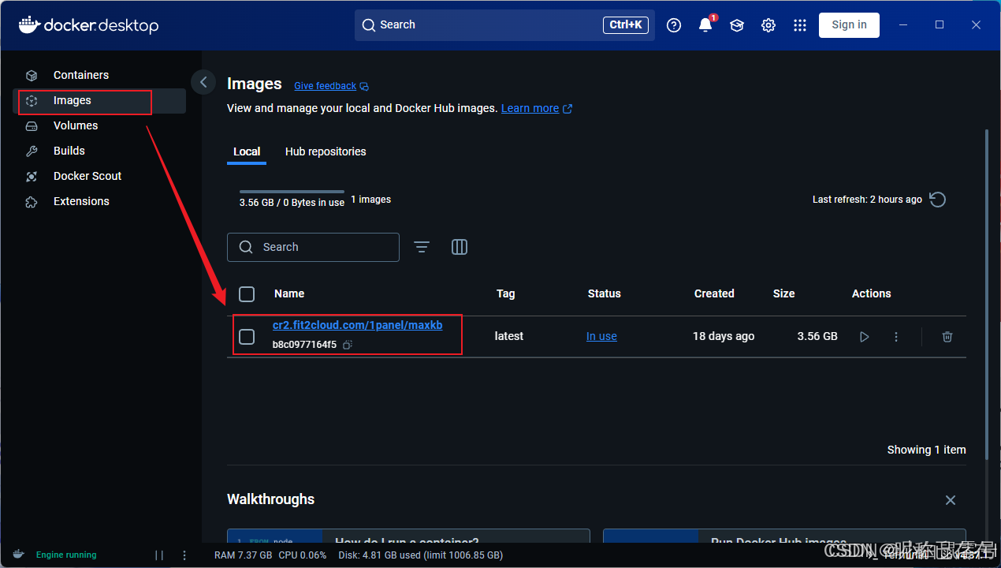Delete the maxkb image trash icon

(x=947, y=337)
